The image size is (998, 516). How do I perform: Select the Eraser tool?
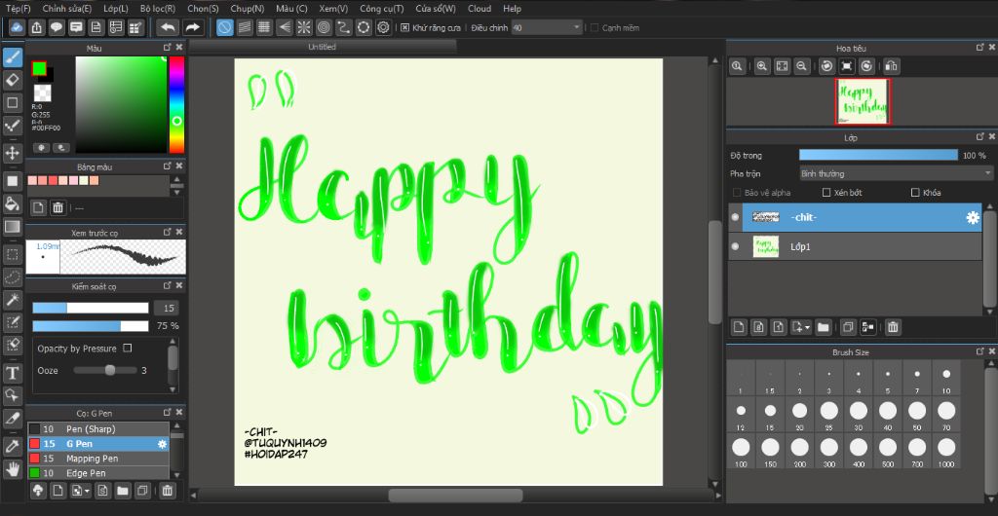click(x=13, y=80)
